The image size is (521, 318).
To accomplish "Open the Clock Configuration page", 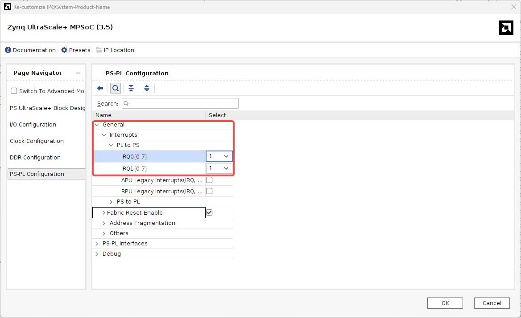I will (37, 141).
